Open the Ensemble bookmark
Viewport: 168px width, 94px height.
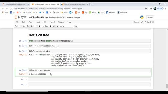tap(122, 13)
